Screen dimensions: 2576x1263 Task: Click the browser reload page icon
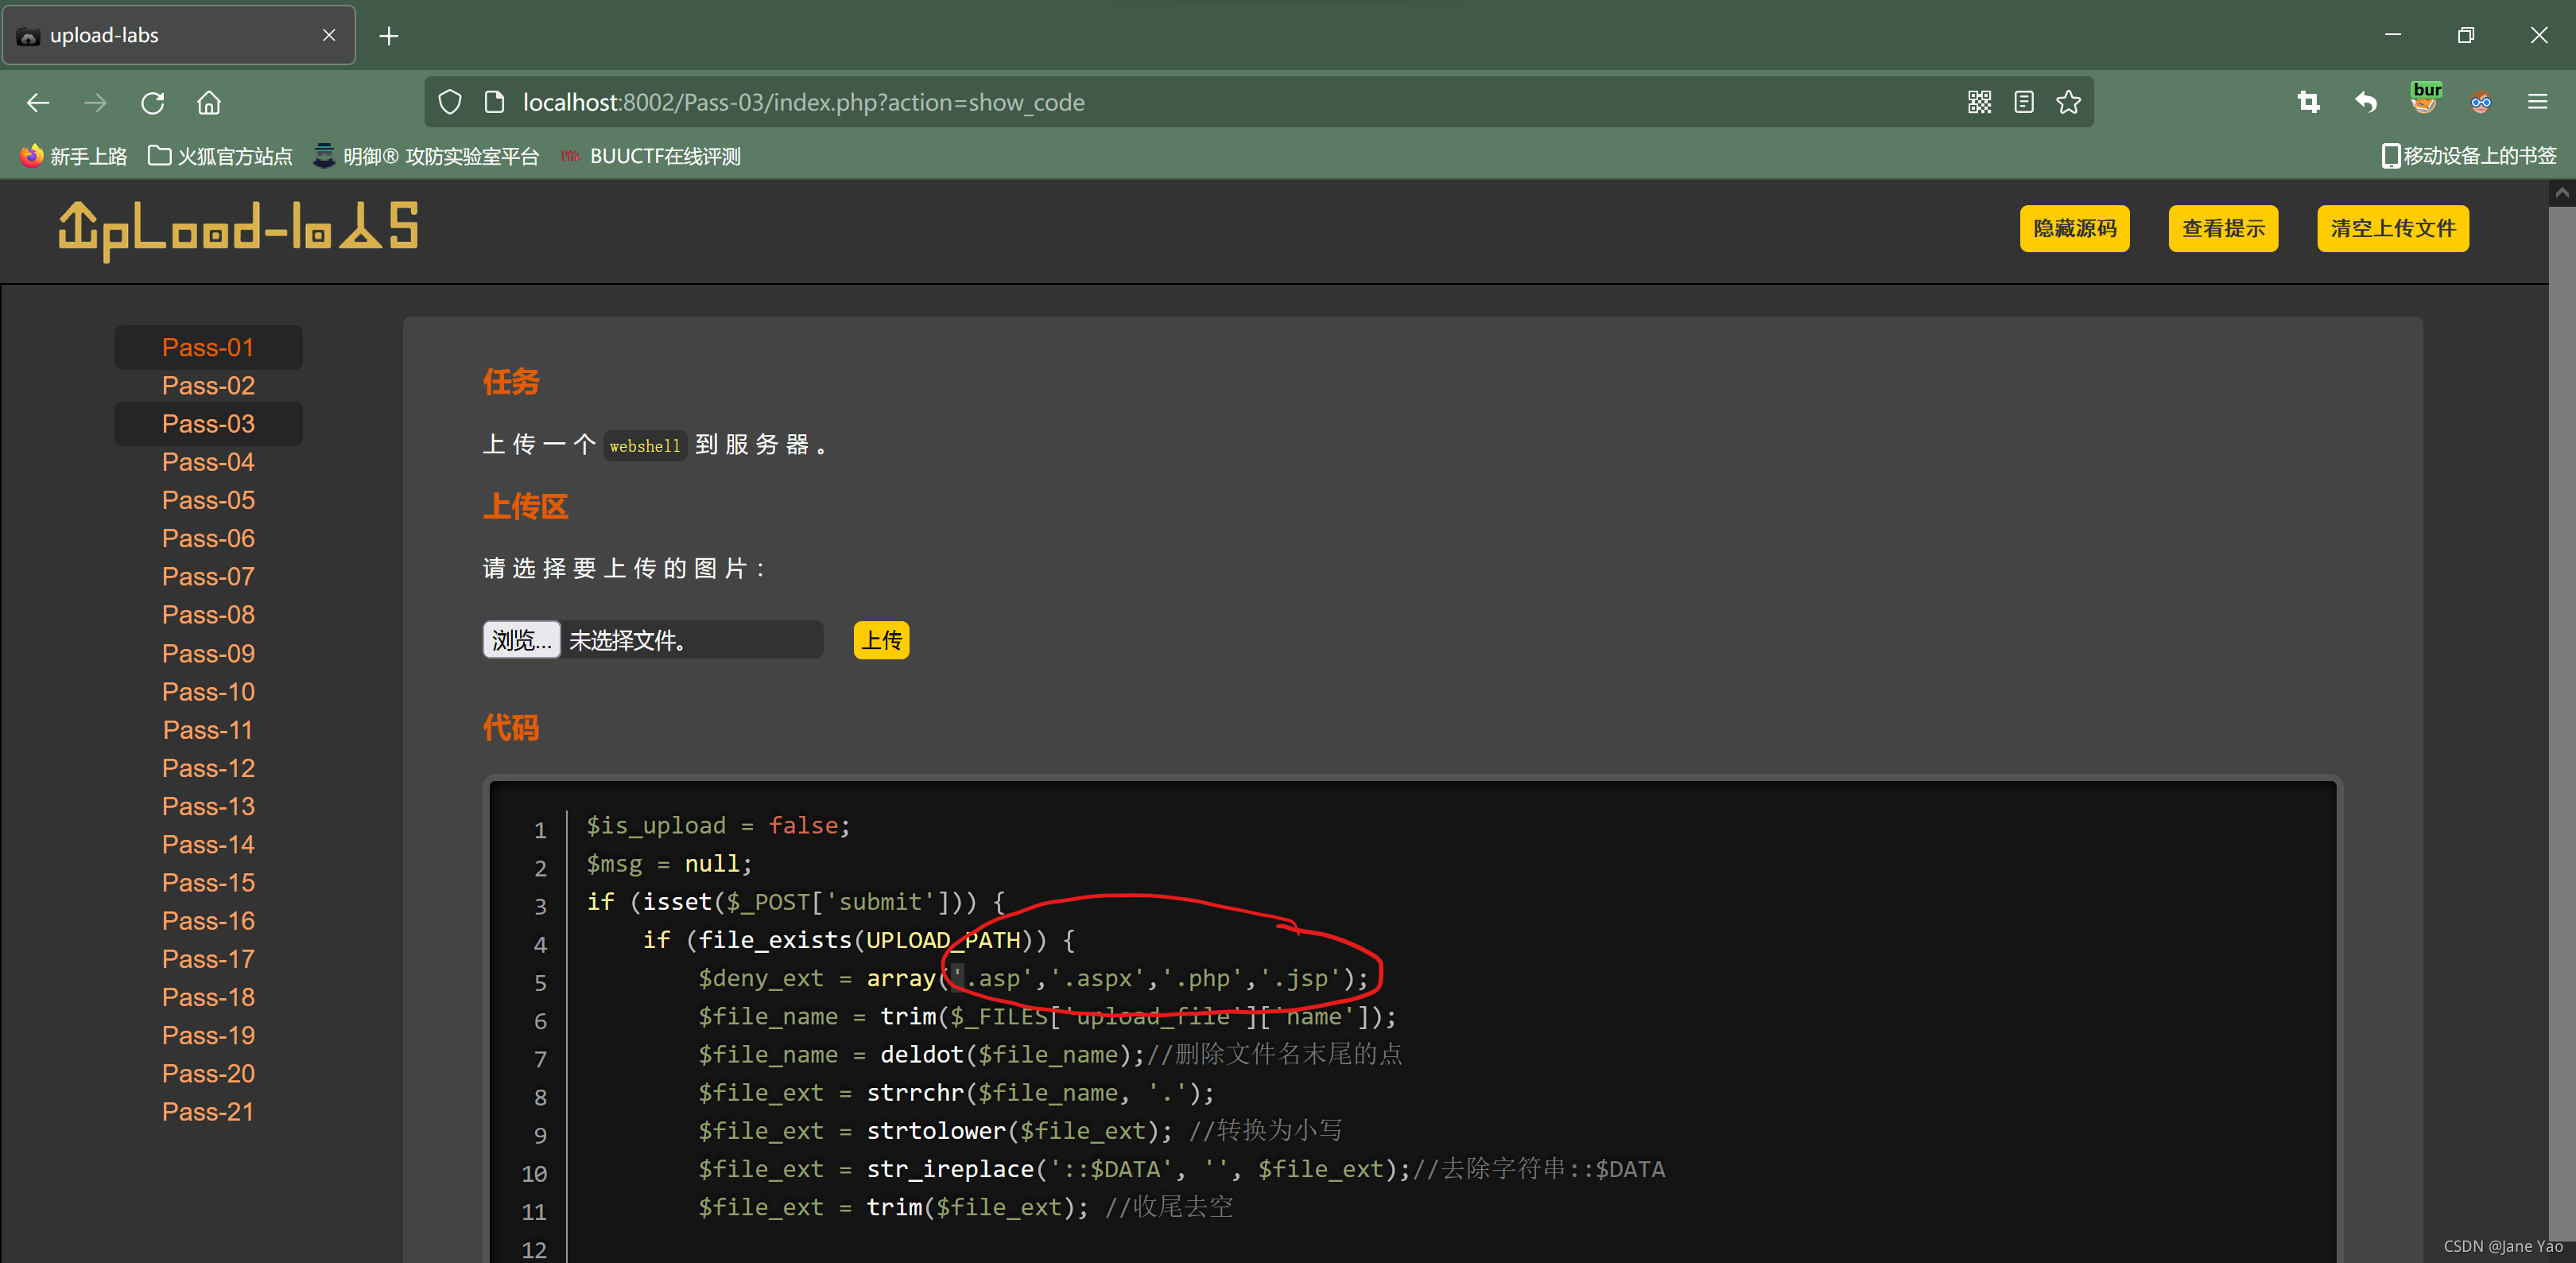coord(152,103)
